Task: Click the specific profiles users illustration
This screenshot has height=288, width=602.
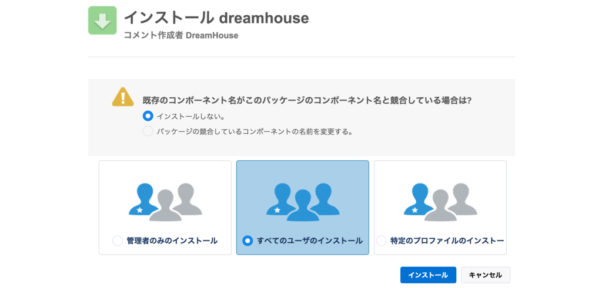Action: (440, 202)
